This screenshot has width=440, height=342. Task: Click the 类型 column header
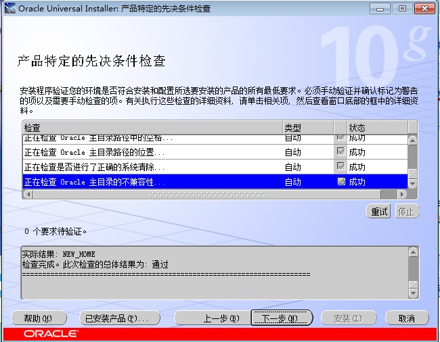coord(308,128)
